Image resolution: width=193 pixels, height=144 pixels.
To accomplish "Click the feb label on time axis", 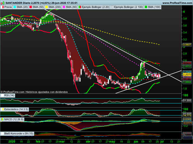I will pyautogui.click(x=38, y=141).
